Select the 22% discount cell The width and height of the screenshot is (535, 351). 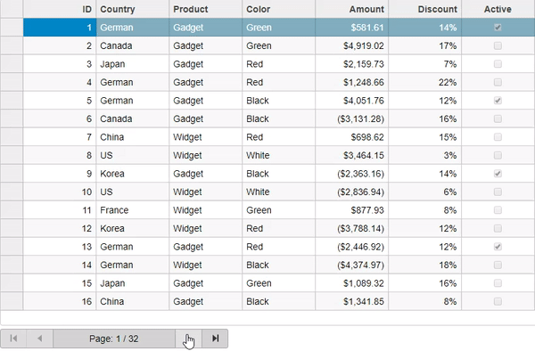click(424, 82)
